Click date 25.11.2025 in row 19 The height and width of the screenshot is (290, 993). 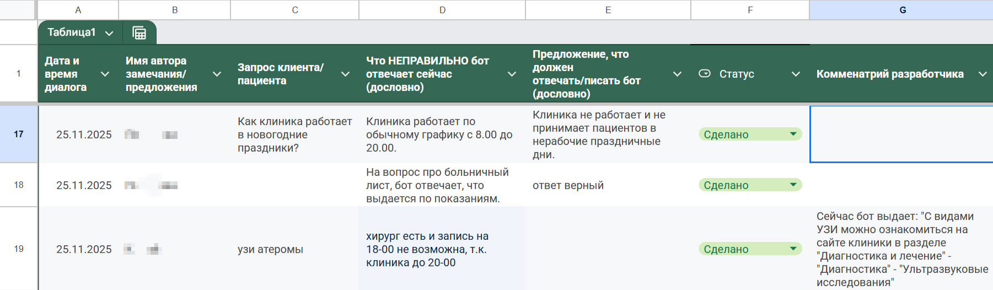coord(84,249)
